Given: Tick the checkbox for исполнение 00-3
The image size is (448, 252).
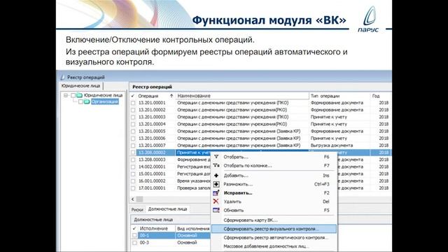Looking at the screenshot, I should click(134, 243).
